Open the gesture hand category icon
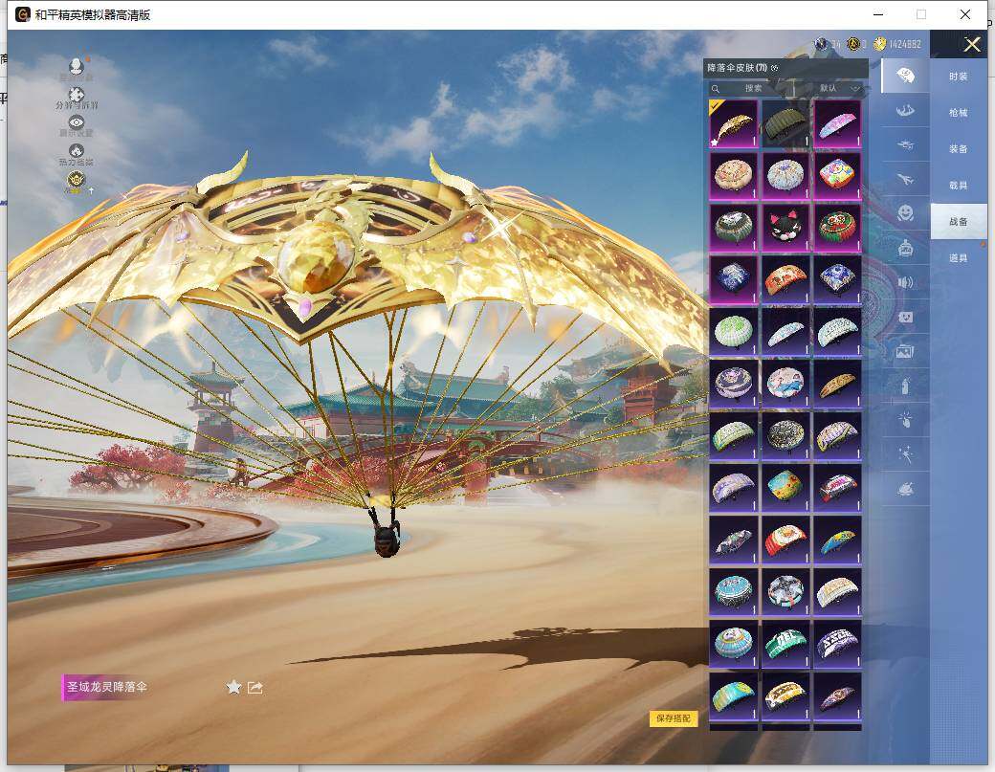Viewport: 995px width, 772px height. click(905, 419)
